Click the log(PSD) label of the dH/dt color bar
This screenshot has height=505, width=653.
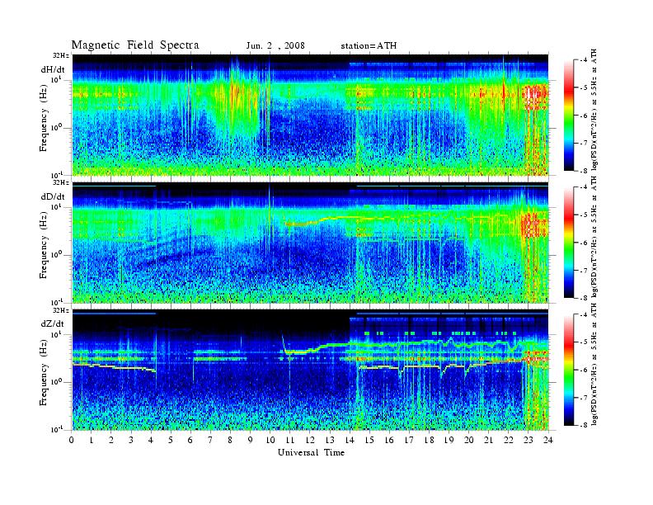(x=594, y=109)
